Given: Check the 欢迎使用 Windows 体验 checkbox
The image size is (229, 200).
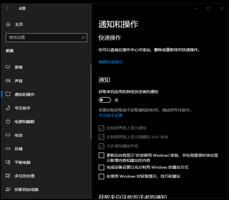Looking at the screenshot, I should [101, 155].
